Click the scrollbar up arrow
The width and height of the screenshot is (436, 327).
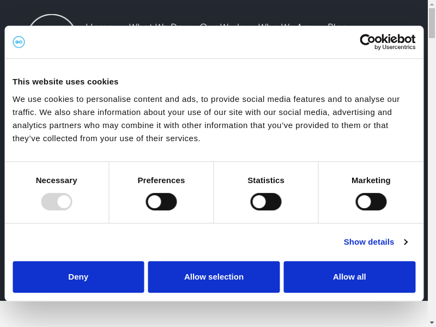pos(432,4)
